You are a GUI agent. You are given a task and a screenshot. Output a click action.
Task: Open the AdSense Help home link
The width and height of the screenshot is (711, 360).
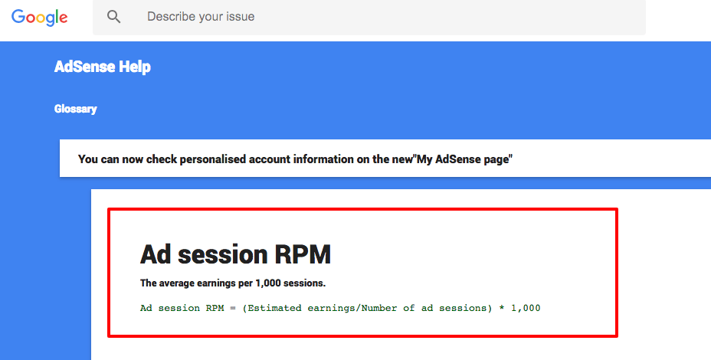coord(103,67)
